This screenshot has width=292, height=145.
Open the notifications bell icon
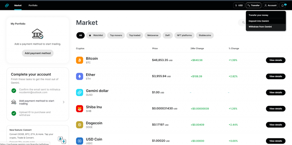click(283, 5)
